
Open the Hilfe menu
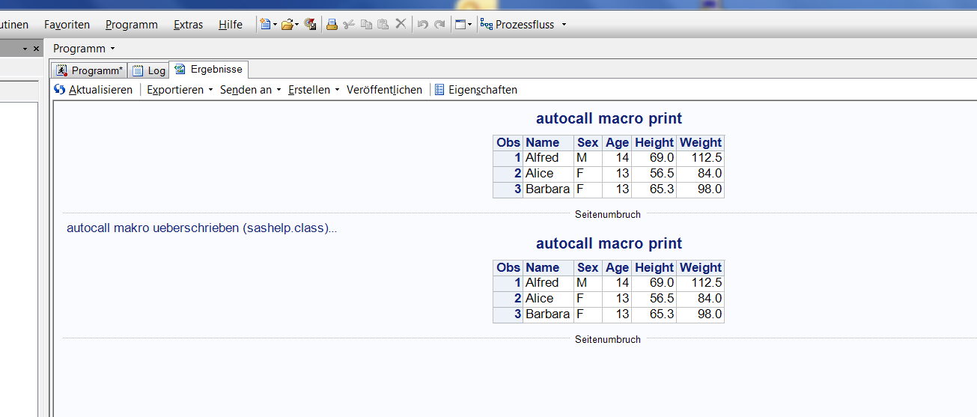pos(231,25)
